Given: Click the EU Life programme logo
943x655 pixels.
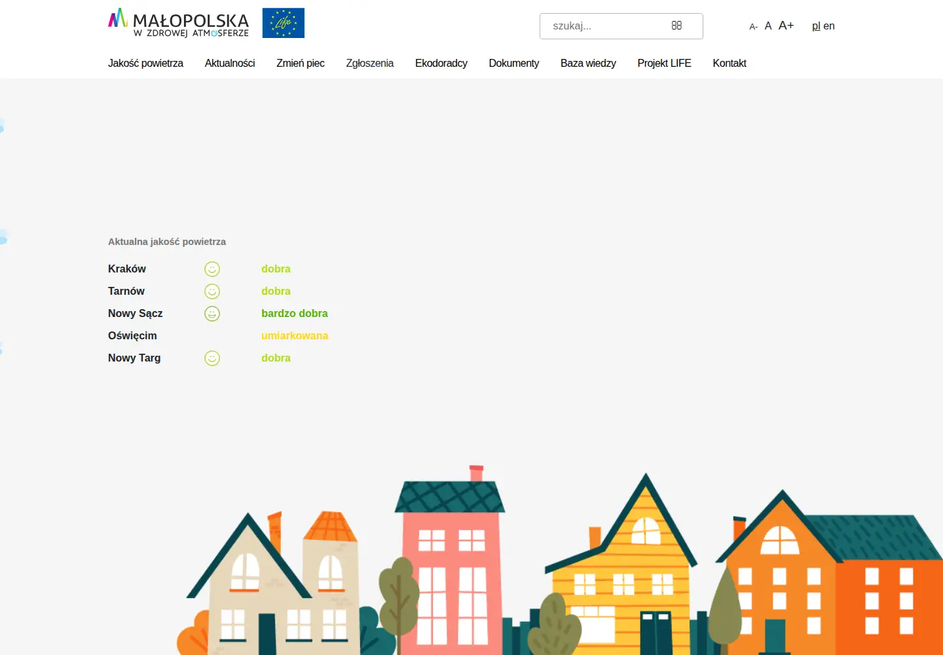Looking at the screenshot, I should 284,23.
